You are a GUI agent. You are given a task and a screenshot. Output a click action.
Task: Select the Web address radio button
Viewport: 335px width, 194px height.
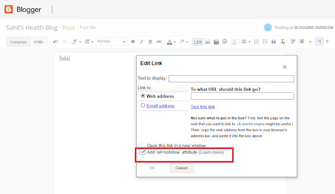point(143,96)
